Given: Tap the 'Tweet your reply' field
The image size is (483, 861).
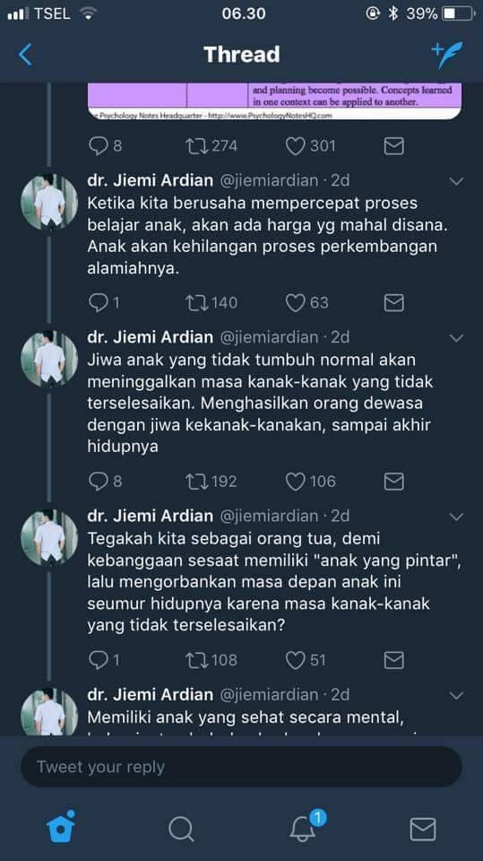Looking at the screenshot, I should tap(242, 767).
